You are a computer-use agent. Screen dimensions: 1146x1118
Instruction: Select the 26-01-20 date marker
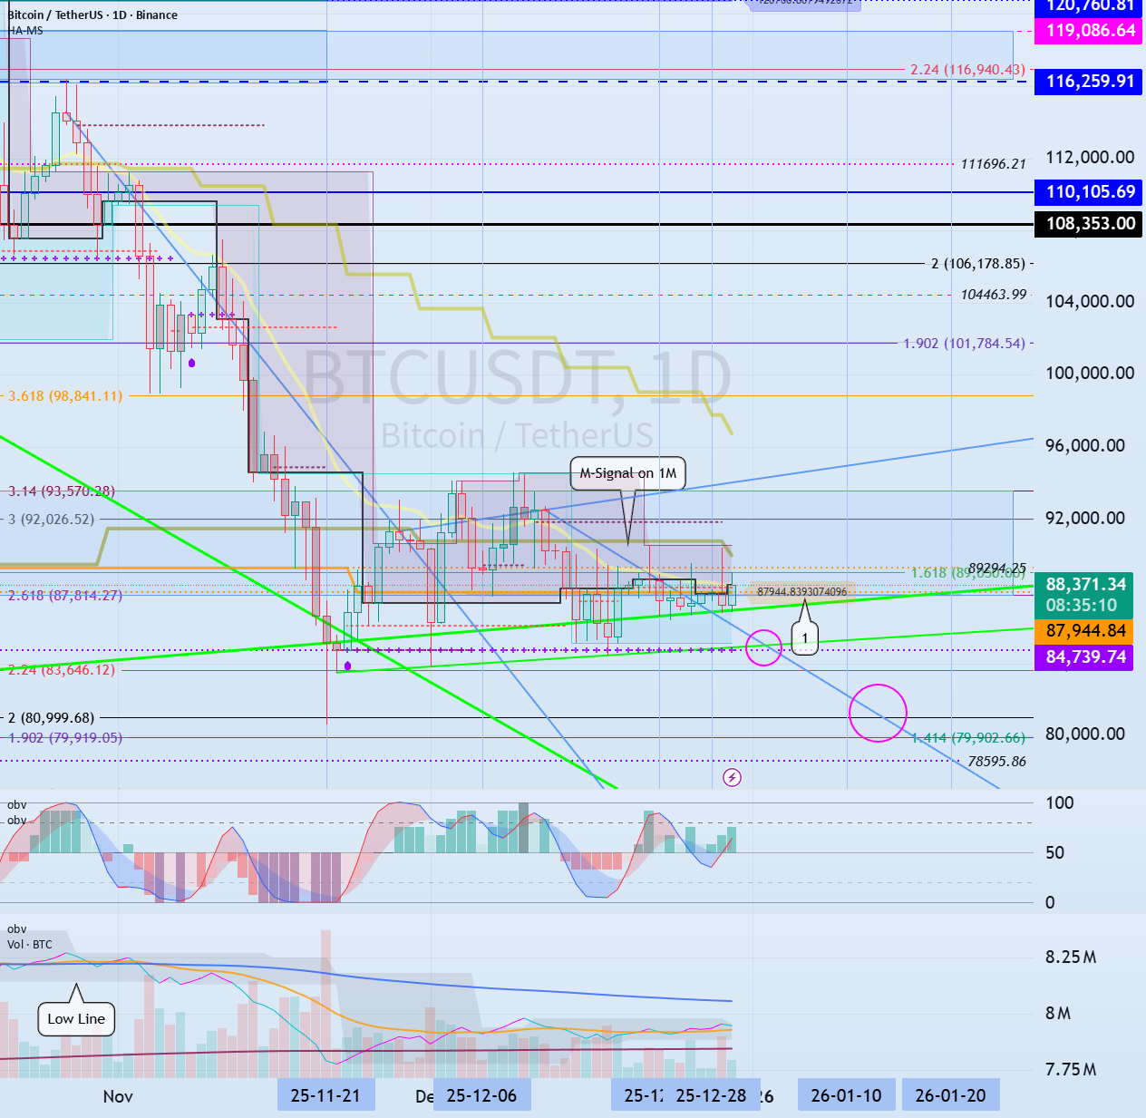[950, 1095]
